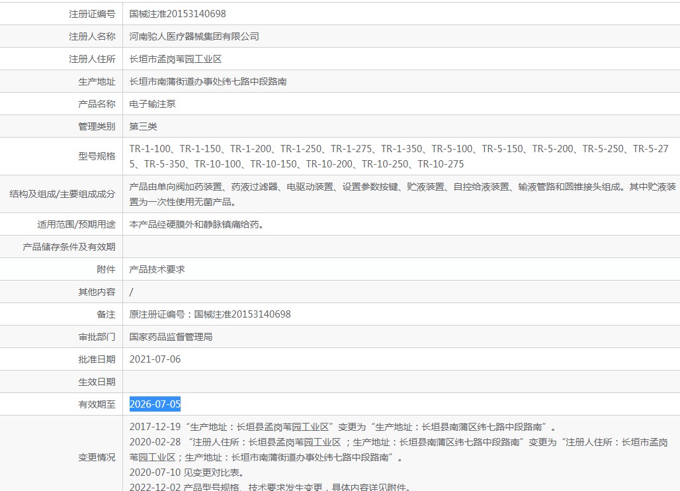The width and height of the screenshot is (680, 491).
Task: Click registrant address 长垣市孟岗苇园工业区
Action: tap(175, 59)
